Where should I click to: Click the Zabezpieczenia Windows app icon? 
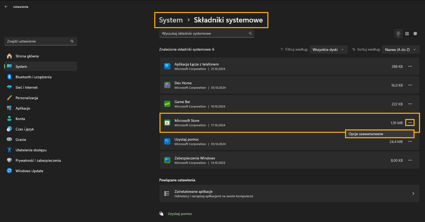[x=167, y=160]
